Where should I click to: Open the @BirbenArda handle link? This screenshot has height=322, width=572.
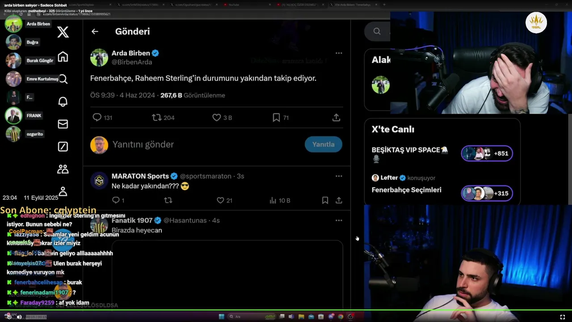(x=132, y=62)
